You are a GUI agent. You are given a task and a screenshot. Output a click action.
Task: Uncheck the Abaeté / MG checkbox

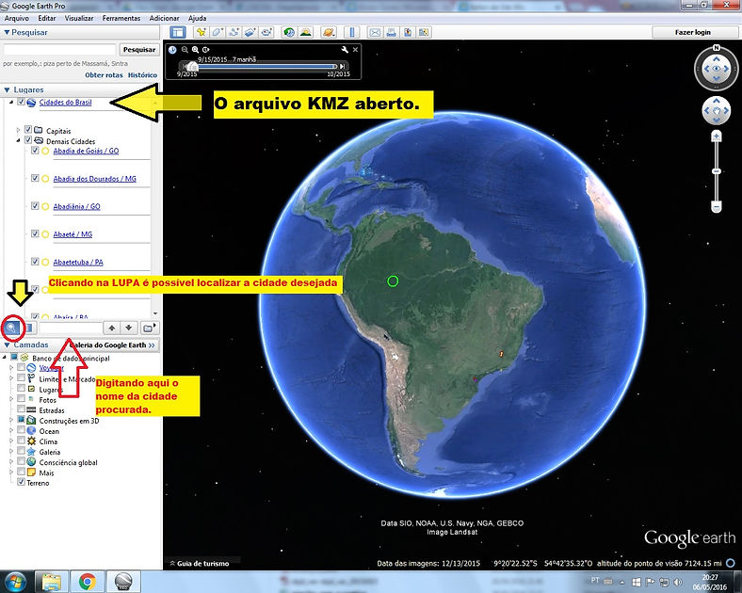click(35, 233)
